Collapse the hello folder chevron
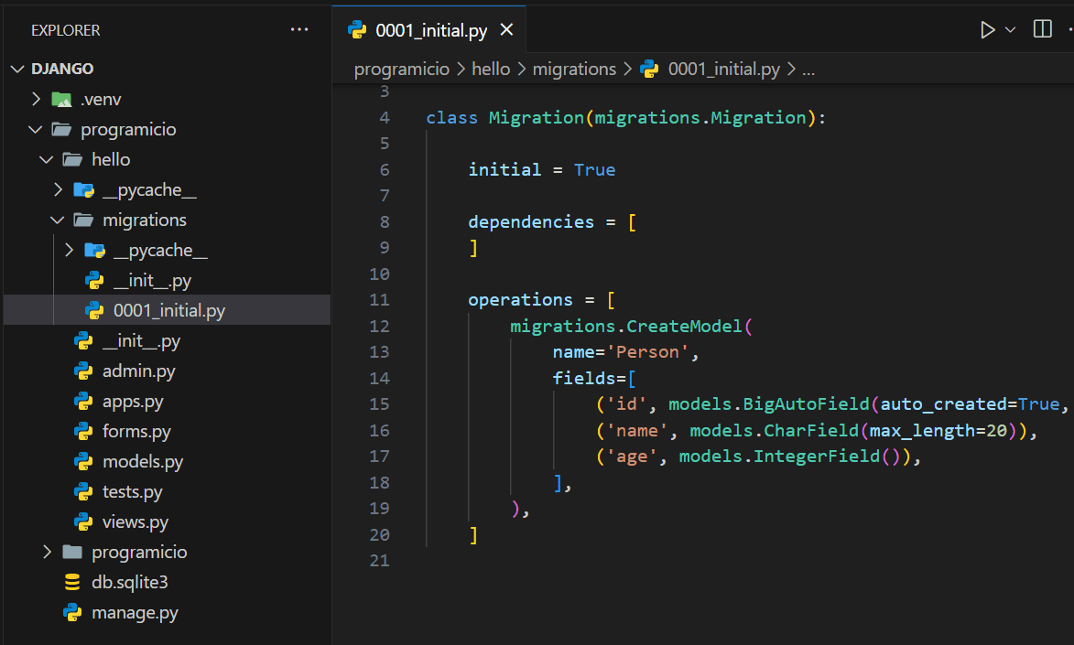The height and width of the screenshot is (645, 1074). point(47,159)
